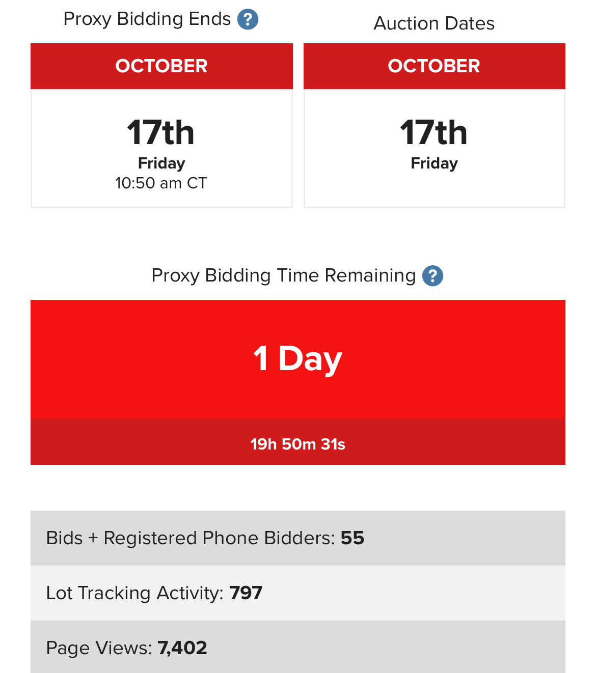Click the Proxy Bidding Ends heading text
The image size is (596, 673).
(147, 19)
